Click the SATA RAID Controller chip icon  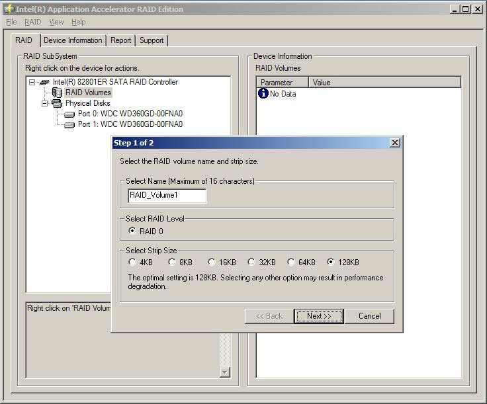45,82
